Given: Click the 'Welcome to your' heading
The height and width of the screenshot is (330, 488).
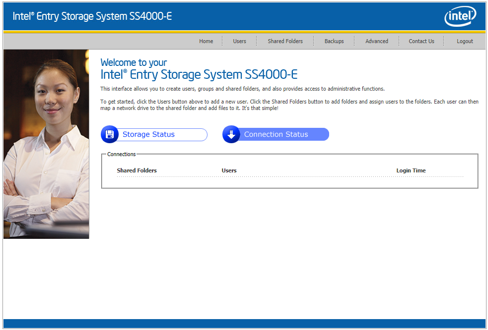Looking at the screenshot, I should click(134, 62).
